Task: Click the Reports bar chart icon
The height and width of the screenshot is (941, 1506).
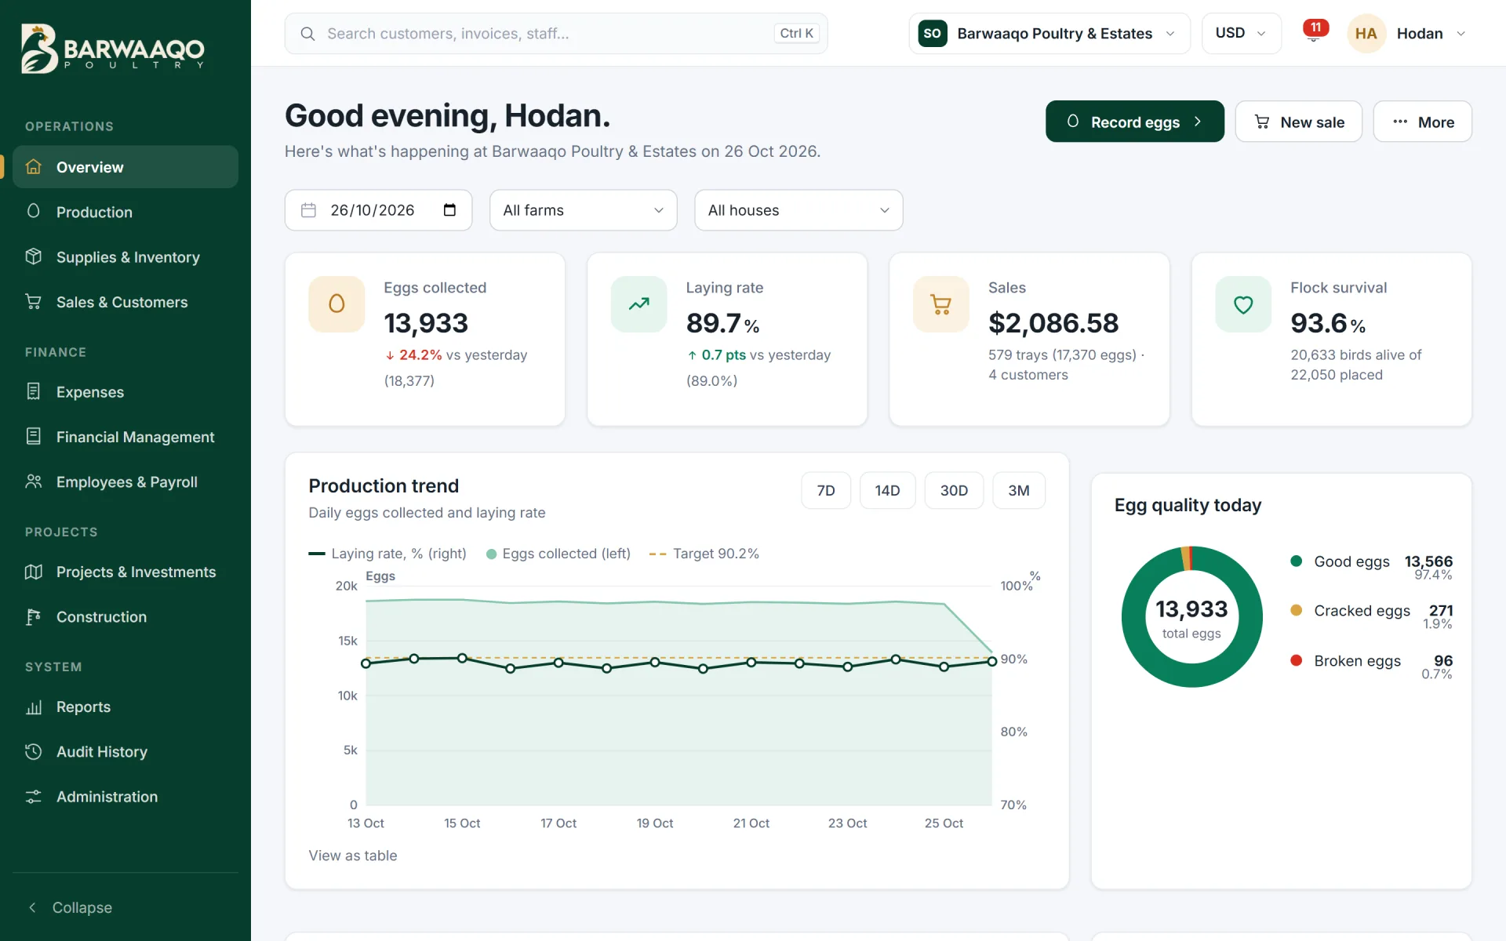Action: coord(34,707)
